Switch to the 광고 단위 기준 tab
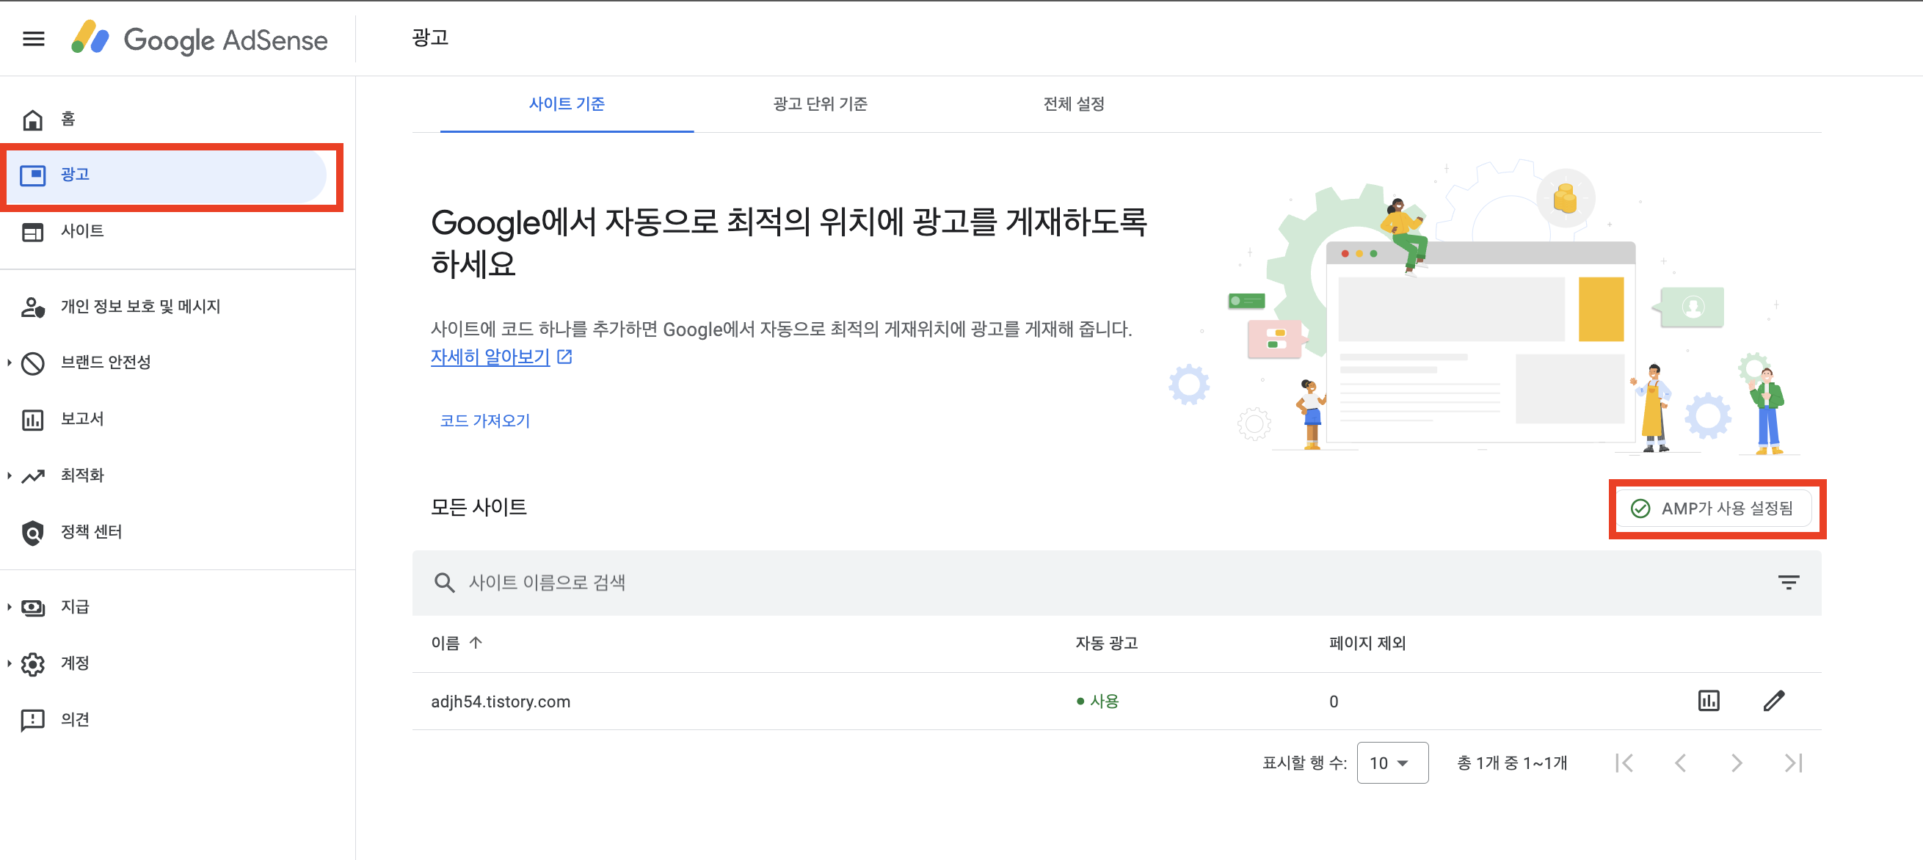The height and width of the screenshot is (860, 1923). 820,103
